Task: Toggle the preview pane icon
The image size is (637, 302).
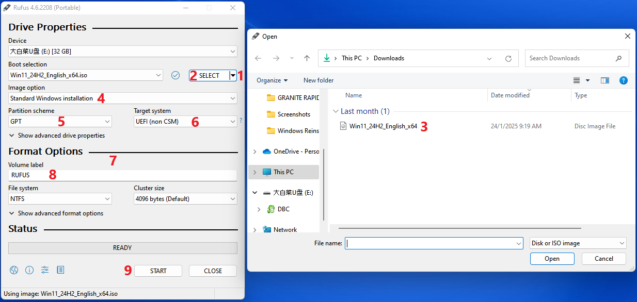Action: [x=605, y=80]
